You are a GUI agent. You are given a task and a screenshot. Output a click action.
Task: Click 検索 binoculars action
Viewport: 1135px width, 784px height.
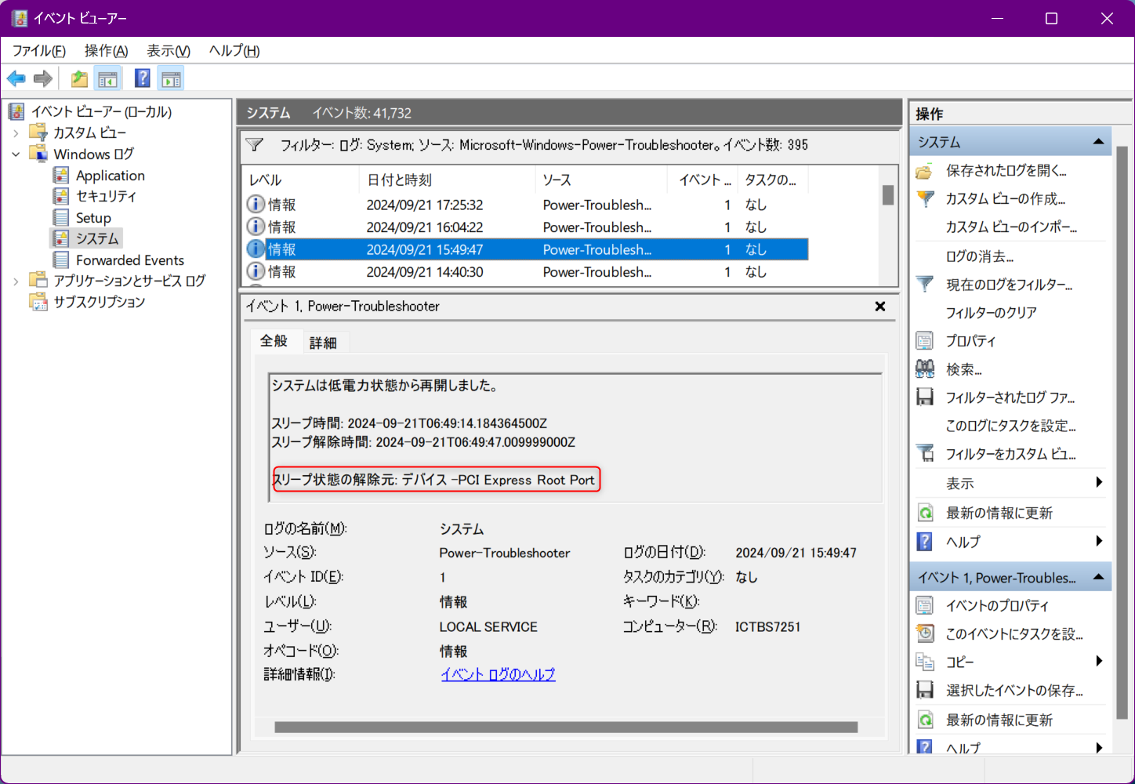[963, 369]
